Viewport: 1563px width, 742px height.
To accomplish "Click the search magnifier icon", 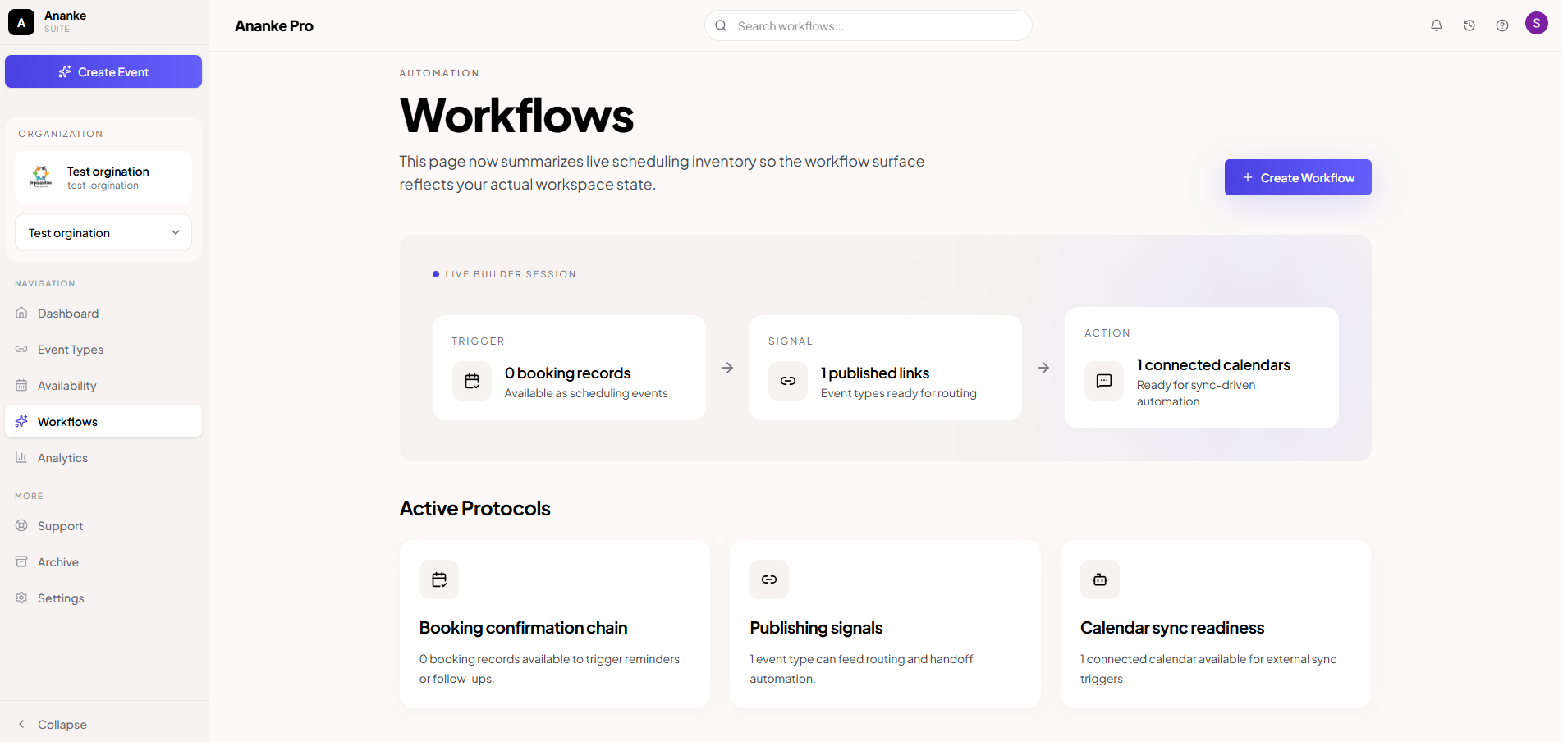I will (x=721, y=25).
